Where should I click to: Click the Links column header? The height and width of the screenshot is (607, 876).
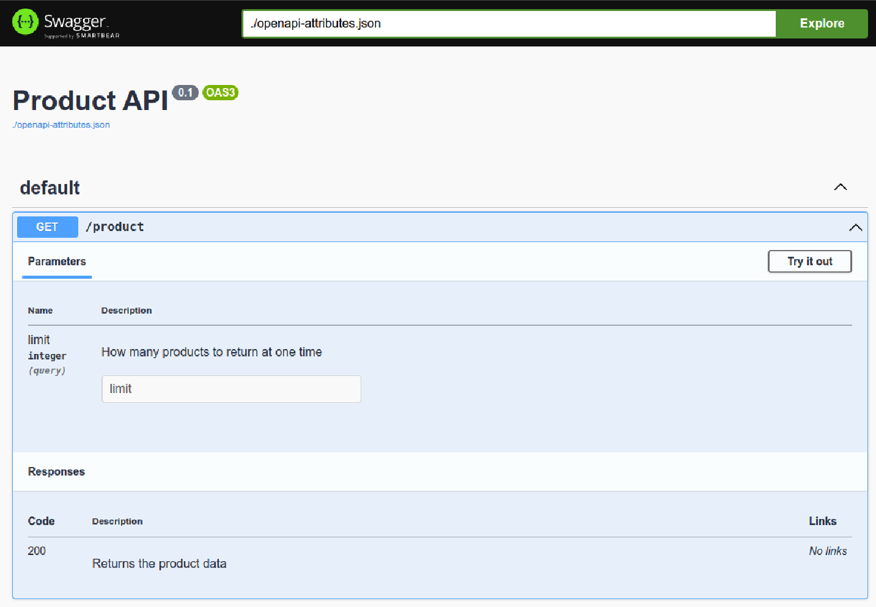tap(822, 521)
